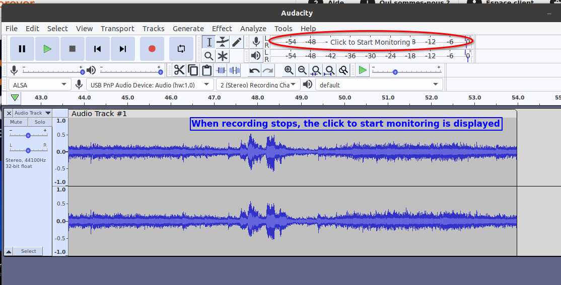This screenshot has width=561, height=285.
Task: Open the default playback device dropdown
Action: point(379,84)
